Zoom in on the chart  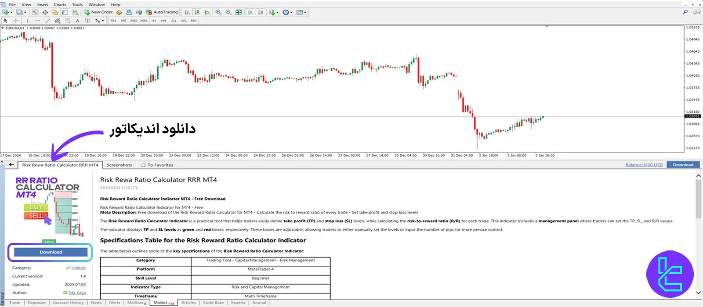(x=218, y=12)
